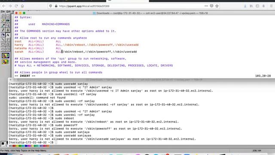Image resolution: width=275 pixels, height=155 pixels.
Task: Pick the magenta palette color
Action: [x=29, y=146]
